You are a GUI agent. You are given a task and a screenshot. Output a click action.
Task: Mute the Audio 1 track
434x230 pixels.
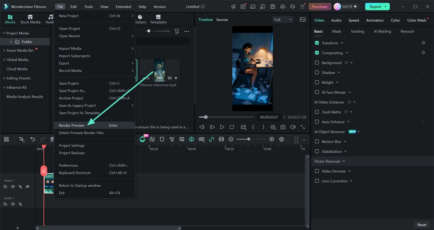pyautogui.click(x=13, y=204)
